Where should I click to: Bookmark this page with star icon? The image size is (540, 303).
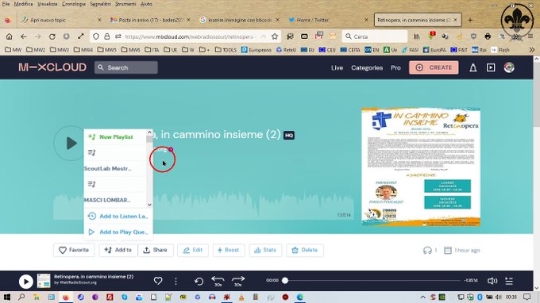click(275, 36)
